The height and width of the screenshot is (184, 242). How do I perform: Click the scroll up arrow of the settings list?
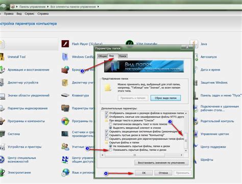click(186, 113)
